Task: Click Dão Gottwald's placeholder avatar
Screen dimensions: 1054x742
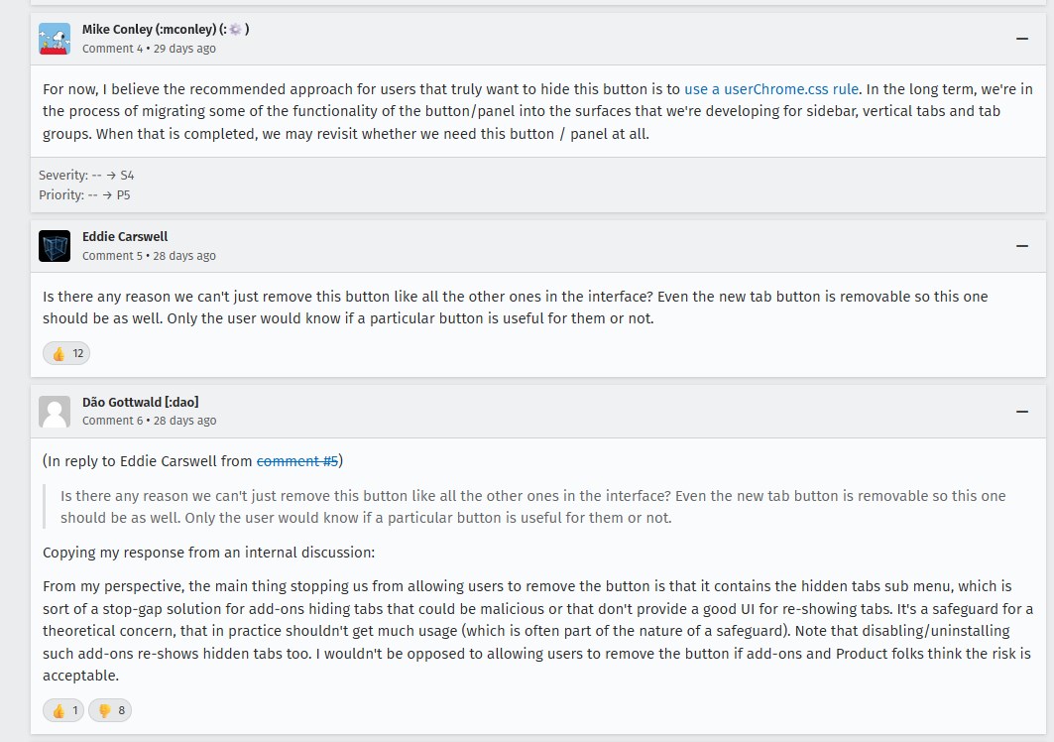Action: pyautogui.click(x=55, y=412)
